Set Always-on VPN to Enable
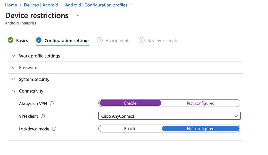Image resolution: width=268 pixels, height=155 pixels. coord(130,103)
